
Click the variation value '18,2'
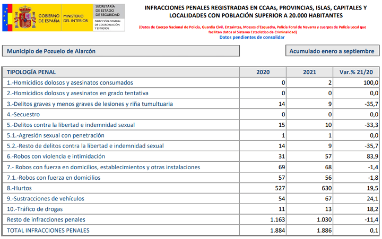coord(372,209)
